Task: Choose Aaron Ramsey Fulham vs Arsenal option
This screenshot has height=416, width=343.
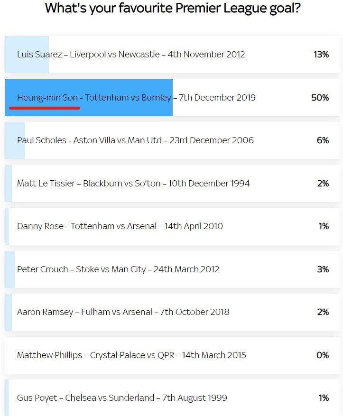Action: point(173,312)
